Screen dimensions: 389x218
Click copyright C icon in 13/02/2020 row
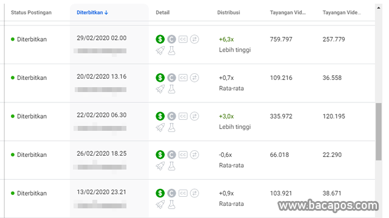pyautogui.click(x=171, y=193)
